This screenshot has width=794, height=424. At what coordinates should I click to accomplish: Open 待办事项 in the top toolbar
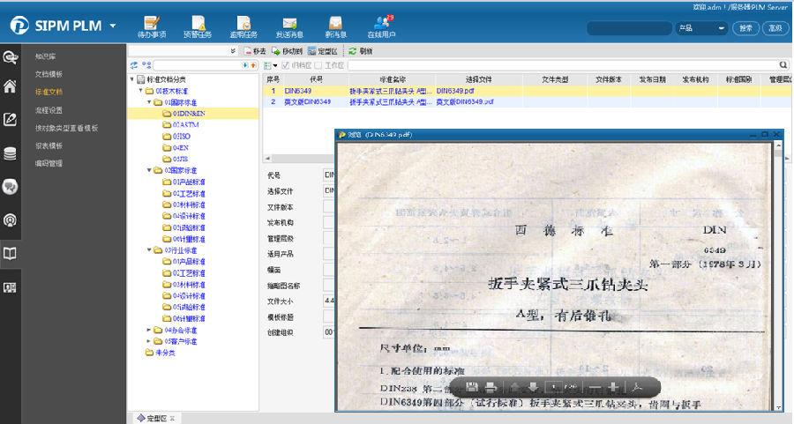152,26
